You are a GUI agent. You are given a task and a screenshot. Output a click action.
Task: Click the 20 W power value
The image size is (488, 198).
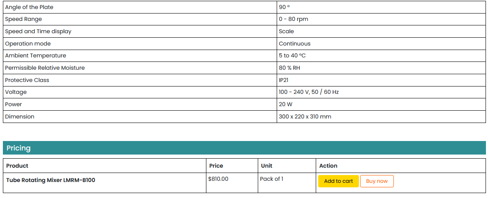(x=285, y=105)
